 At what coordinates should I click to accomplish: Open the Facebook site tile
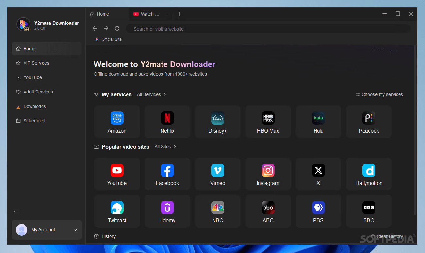[167, 174]
